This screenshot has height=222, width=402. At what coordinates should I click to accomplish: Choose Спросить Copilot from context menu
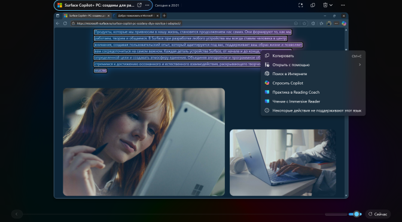tap(313, 83)
